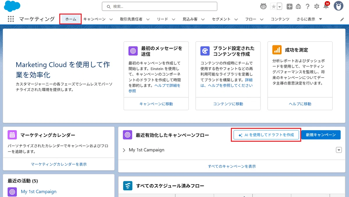Open the Trailhead guidance icon

[298, 6]
